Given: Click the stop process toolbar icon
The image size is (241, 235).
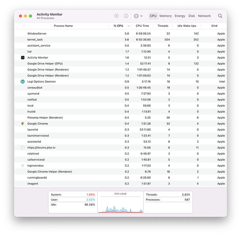Looking at the screenshot, I should coord(116,16).
